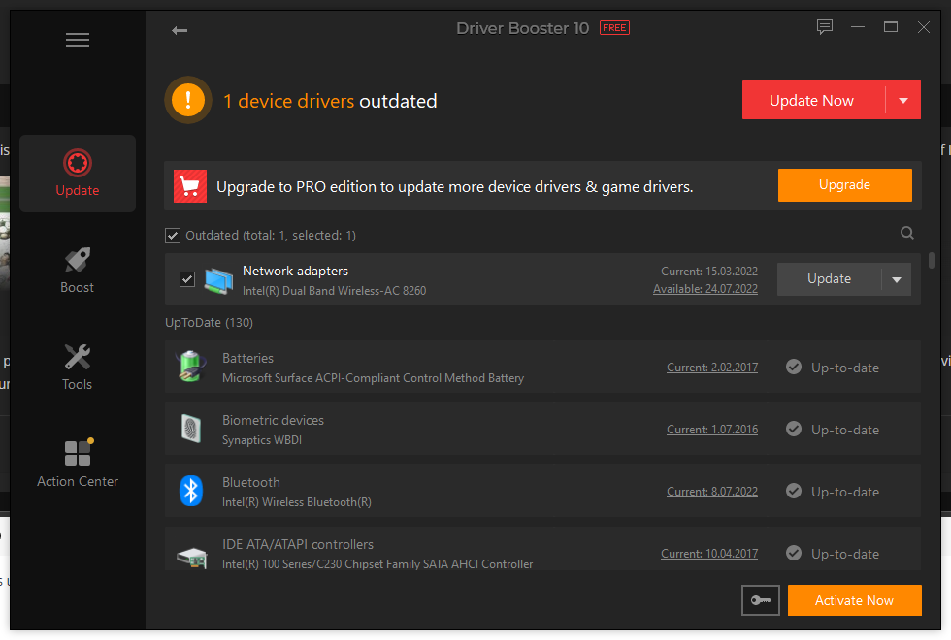Click Bluetooth up-to-date check icon
The height and width of the screenshot is (640, 951).
(794, 491)
